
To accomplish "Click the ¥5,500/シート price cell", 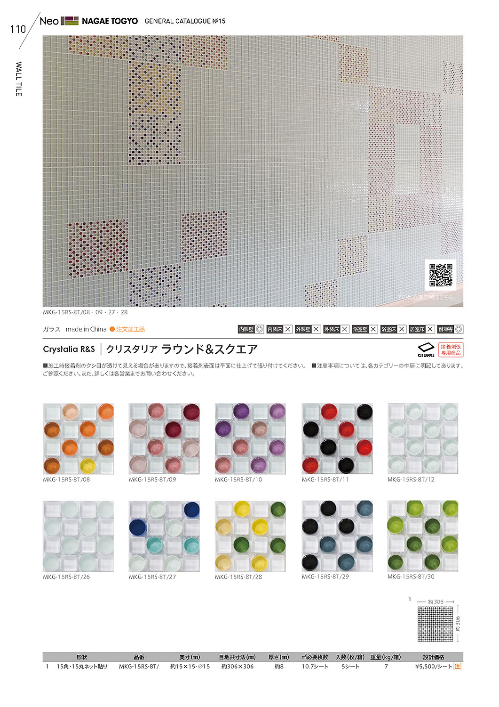I will coord(433,666).
